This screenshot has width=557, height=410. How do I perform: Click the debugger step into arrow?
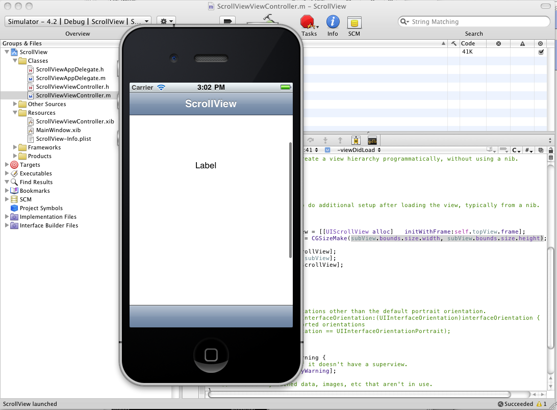[x=325, y=140]
